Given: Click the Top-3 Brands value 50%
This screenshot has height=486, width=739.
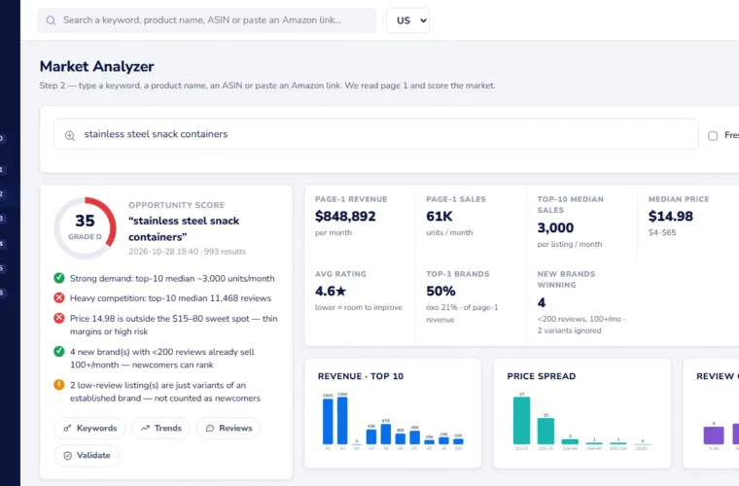Looking at the screenshot, I should pyautogui.click(x=440, y=291).
